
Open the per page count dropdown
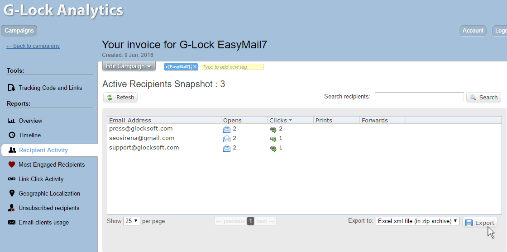pyautogui.click(x=132, y=221)
